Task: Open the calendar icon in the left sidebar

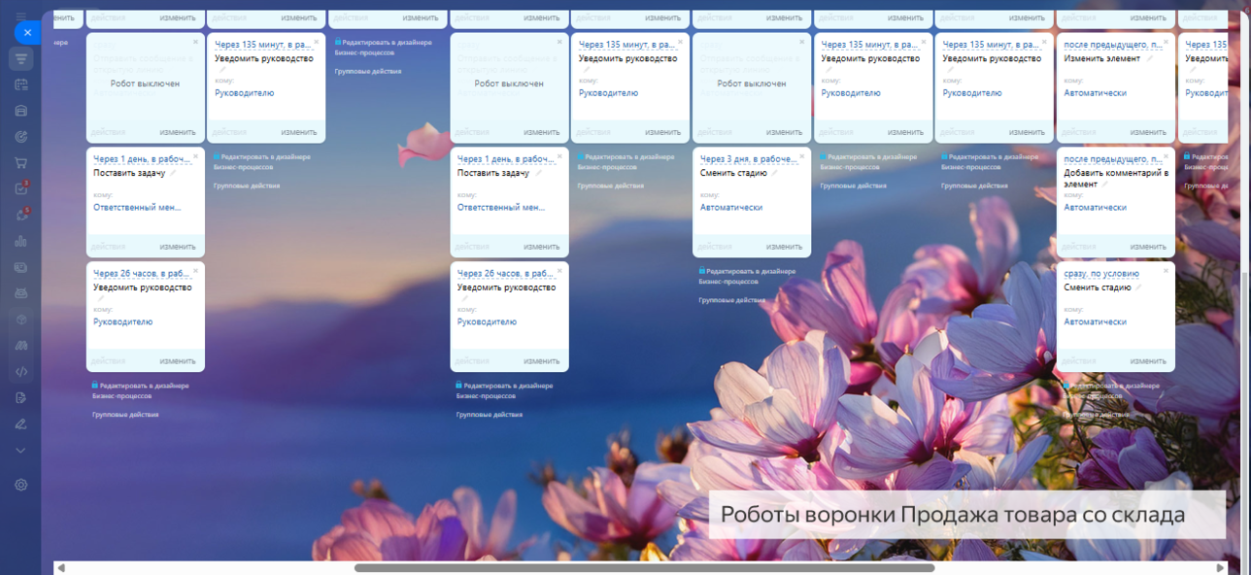Action: click(21, 85)
